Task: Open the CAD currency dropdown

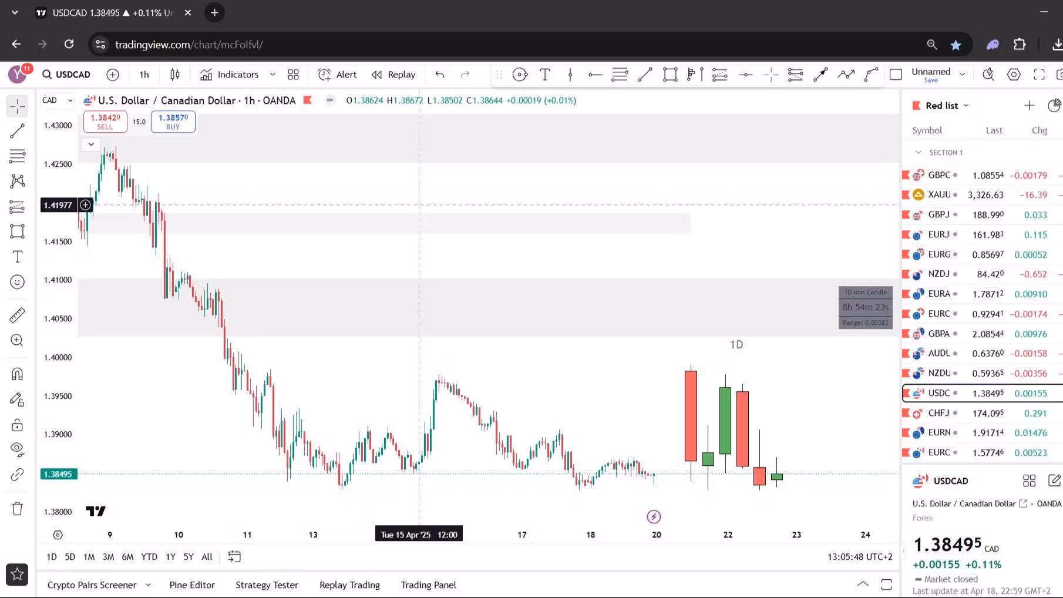Action: click(x=57, y=100)
